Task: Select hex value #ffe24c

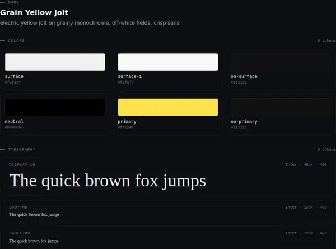Action: 126,127
